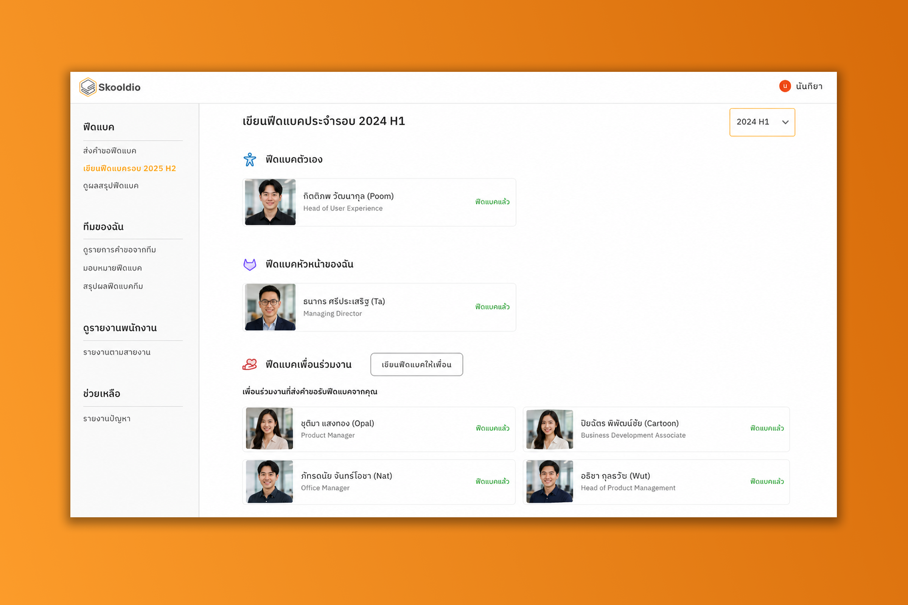The height and width of the screenshot is (605, 908).
Task: Open the 2024 H1 period dropdown
Action: pos(762,122)
